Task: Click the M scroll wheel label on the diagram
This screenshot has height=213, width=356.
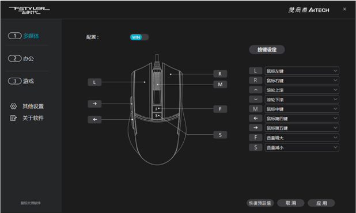Action: (220, 85)
